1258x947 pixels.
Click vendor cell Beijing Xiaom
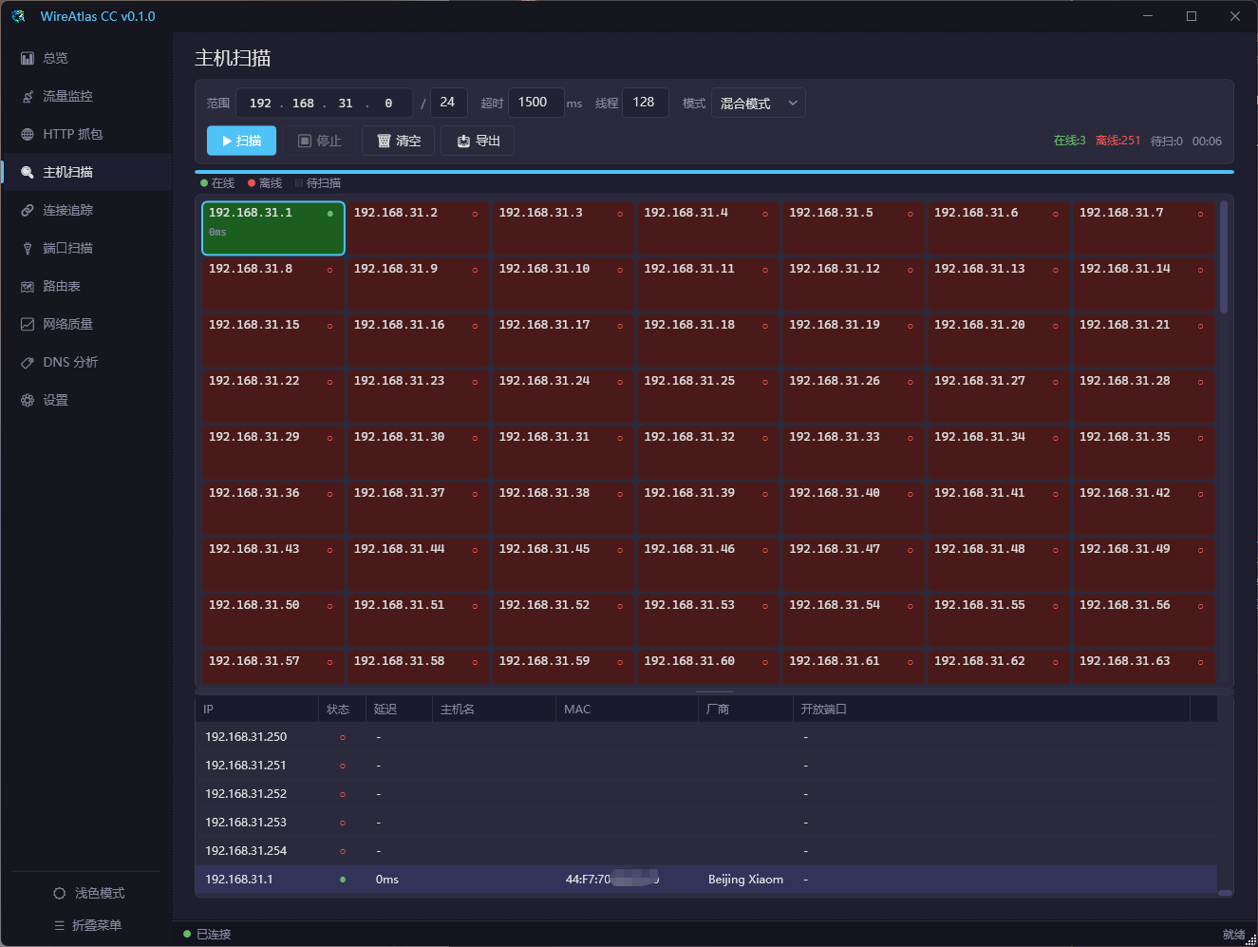click(x=745, y=880)
